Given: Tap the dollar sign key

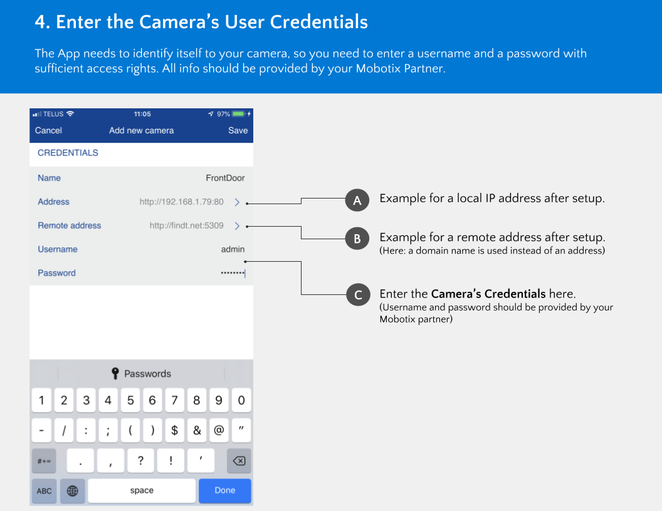Looking at the screenshot, I should (x=174, y=430).
